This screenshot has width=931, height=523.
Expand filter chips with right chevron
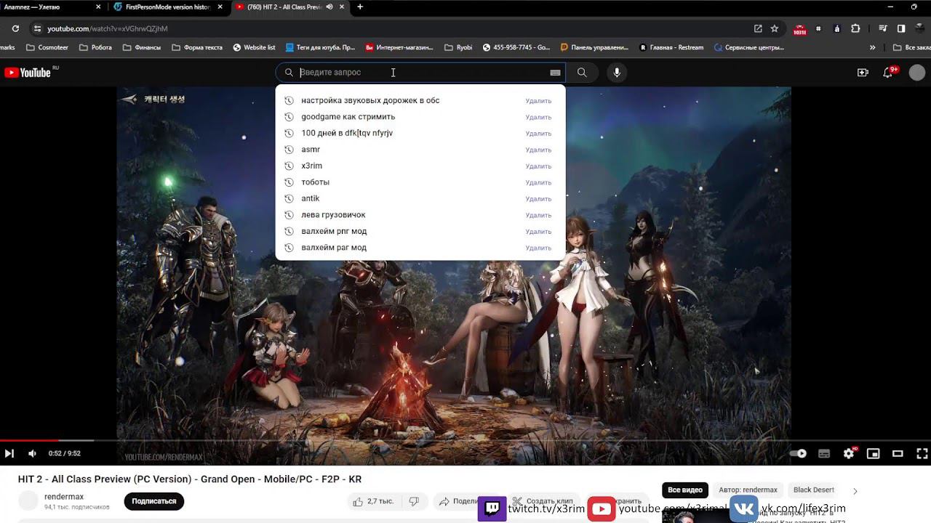(x=855, y=491)
